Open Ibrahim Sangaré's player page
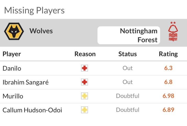 click(x=25, y=82)
